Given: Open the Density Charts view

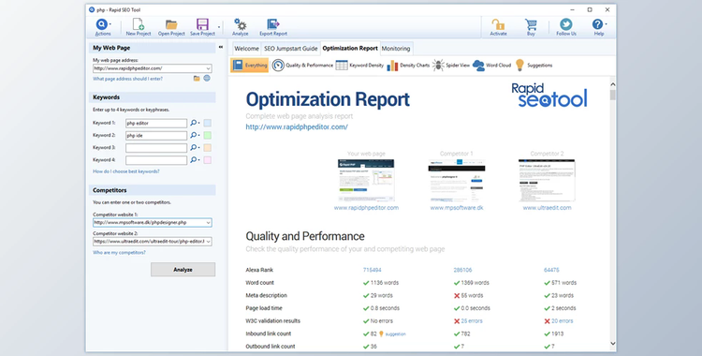Looking at the screenshot, I should click(x=408, y=66).
